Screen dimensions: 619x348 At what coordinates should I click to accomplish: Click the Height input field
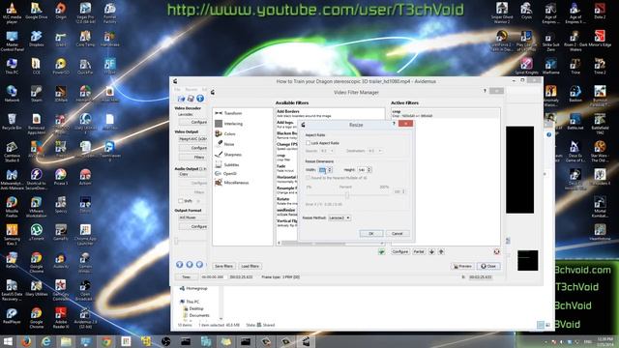[362, 170]
